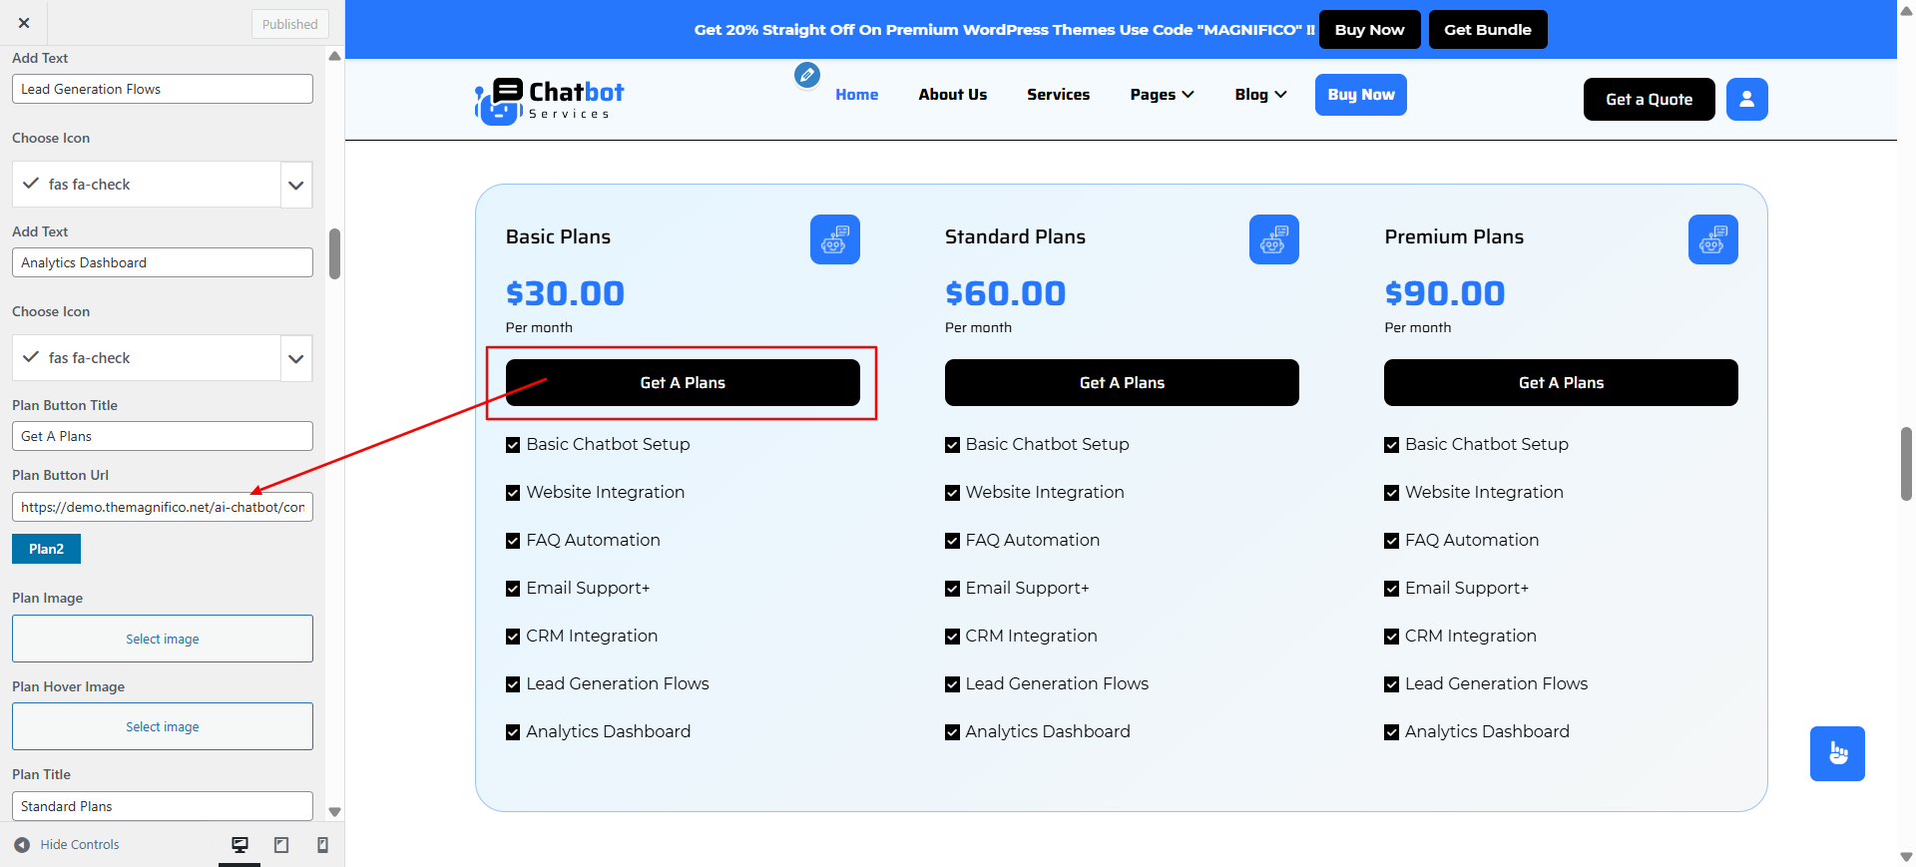Click Buy Now in top promo bar
1916x867 pixels.
click(x=1369, y=29)
